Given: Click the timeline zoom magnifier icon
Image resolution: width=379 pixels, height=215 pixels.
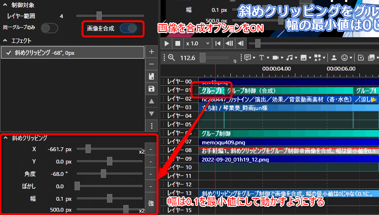Looking at the screenshot, I should (172, 58).
